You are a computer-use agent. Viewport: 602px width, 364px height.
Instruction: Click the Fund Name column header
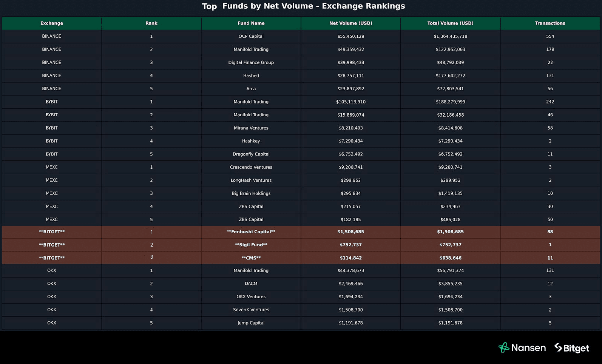tap(251, 23)
